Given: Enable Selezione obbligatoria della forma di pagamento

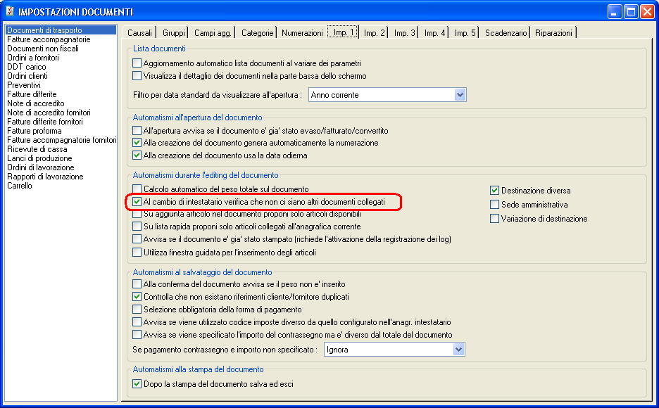Looking at the screenshot, I should click(137, 310).
